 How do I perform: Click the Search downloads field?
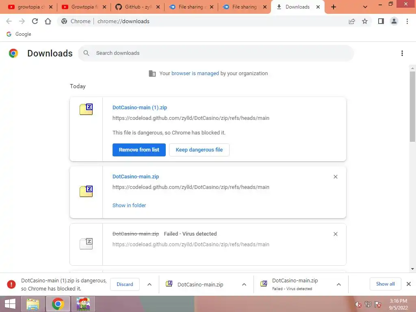click(216, 53)
